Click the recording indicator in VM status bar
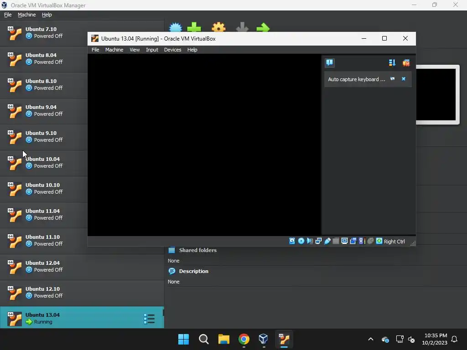 point(353,241)
